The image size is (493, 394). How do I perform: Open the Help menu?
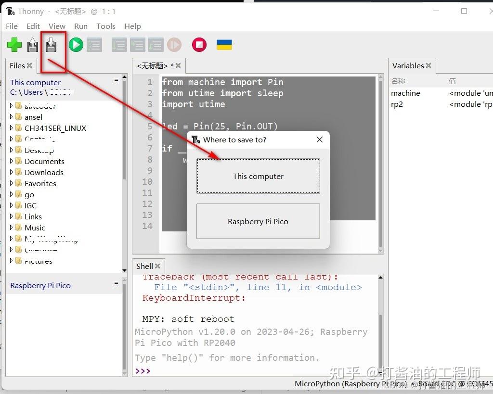coord(132,26)
